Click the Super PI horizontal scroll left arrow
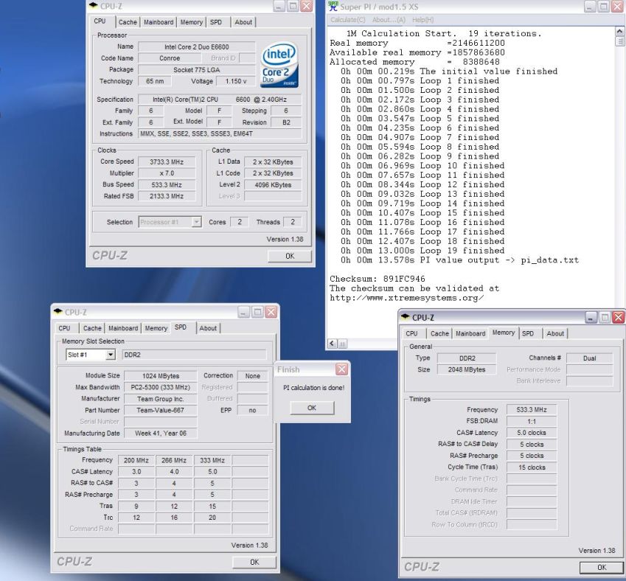626x581 pixels. (332, 344)
